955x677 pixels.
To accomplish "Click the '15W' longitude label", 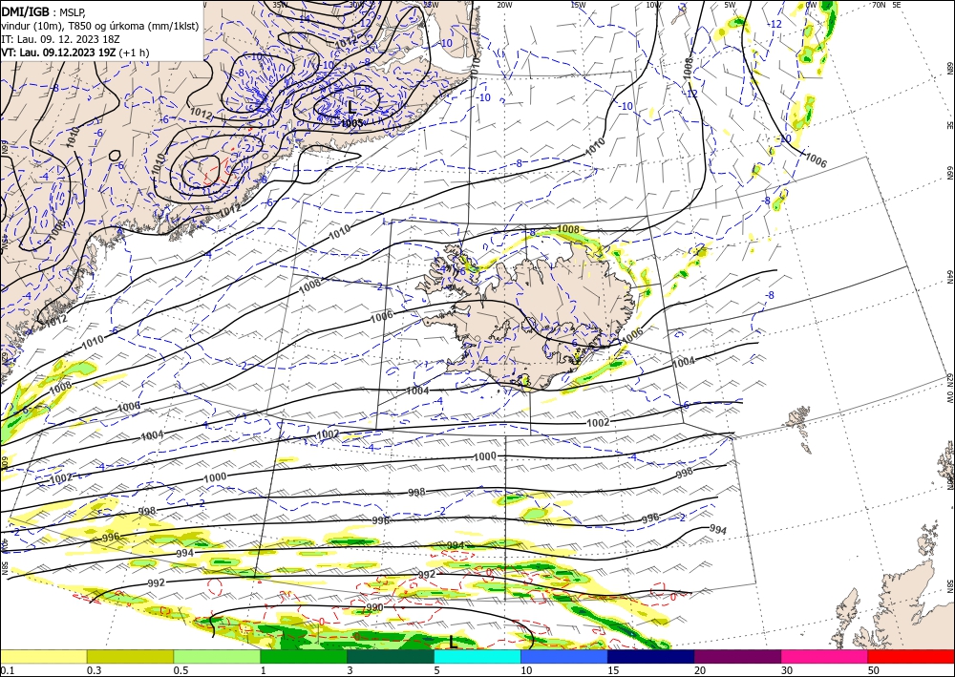I will click(x=579, y=5).
